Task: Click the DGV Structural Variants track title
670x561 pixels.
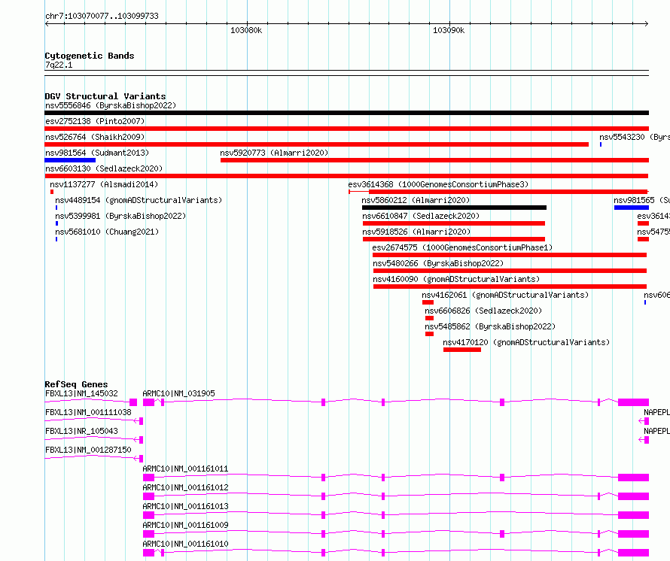Action: (105, 96)
